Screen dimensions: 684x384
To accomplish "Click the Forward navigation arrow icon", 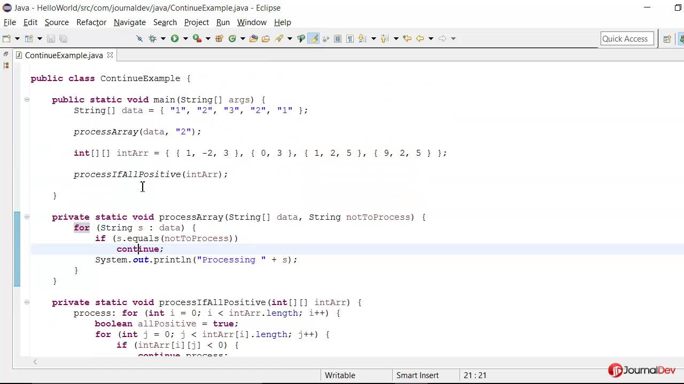I will coord(442,38).
